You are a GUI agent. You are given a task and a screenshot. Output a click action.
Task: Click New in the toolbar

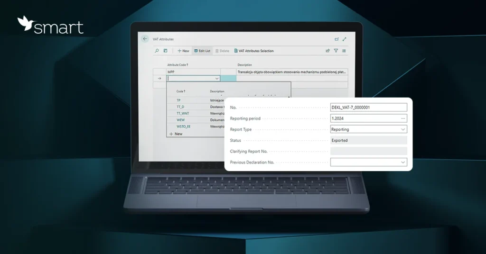click(183, 51)
